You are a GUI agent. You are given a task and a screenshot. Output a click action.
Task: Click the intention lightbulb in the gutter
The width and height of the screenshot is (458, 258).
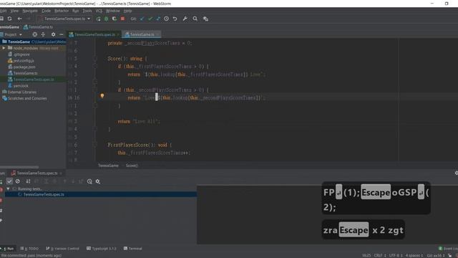tap(102, 95)
